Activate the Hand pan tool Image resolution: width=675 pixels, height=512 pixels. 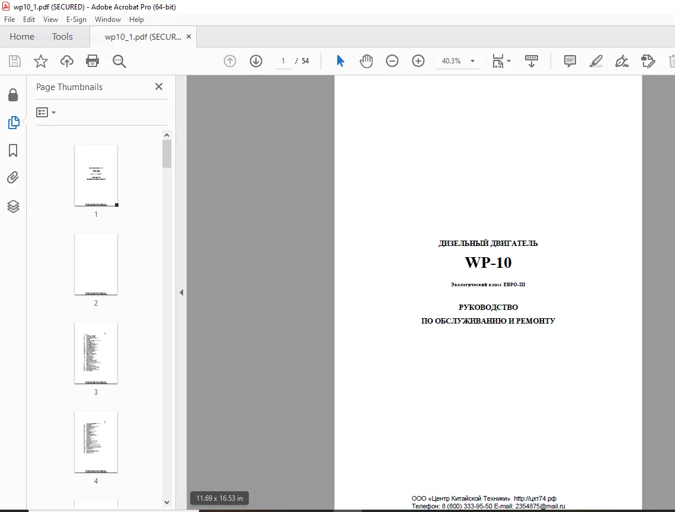[x=366, y=61]
